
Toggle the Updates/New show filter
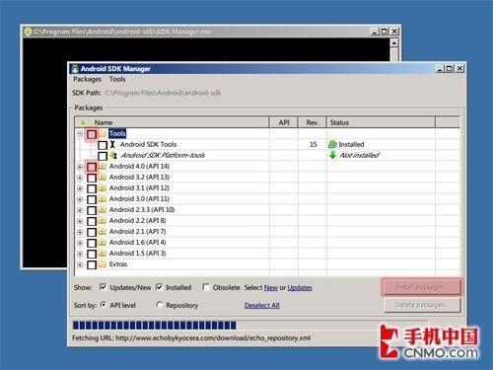[103, 287]
